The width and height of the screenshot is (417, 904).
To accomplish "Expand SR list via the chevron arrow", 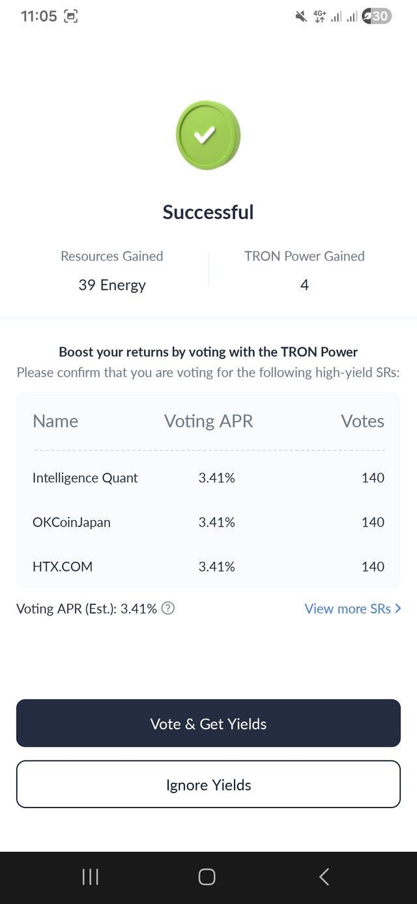I will pos(398,609).
